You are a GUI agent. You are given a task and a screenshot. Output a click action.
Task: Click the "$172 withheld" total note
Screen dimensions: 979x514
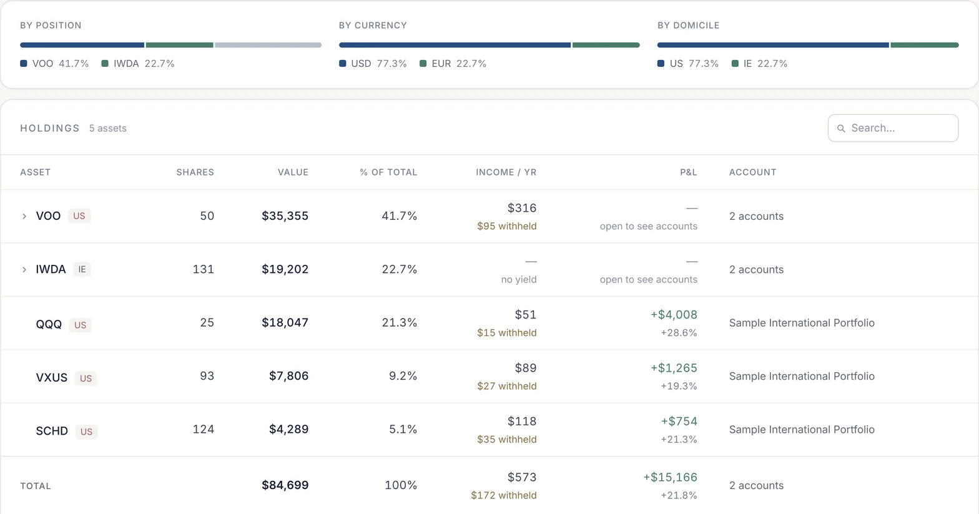point(504,495)
